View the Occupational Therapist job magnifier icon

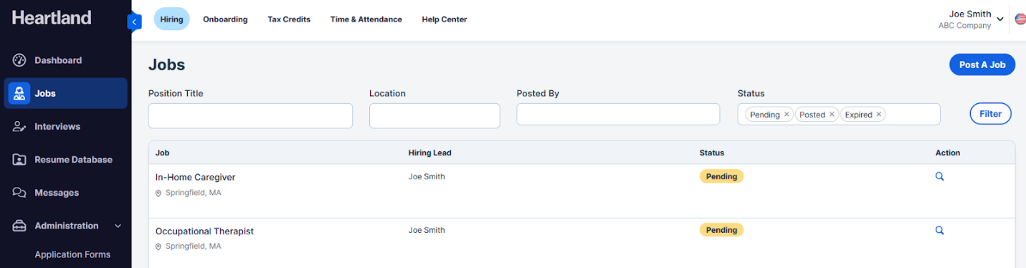tap(939, 231)
